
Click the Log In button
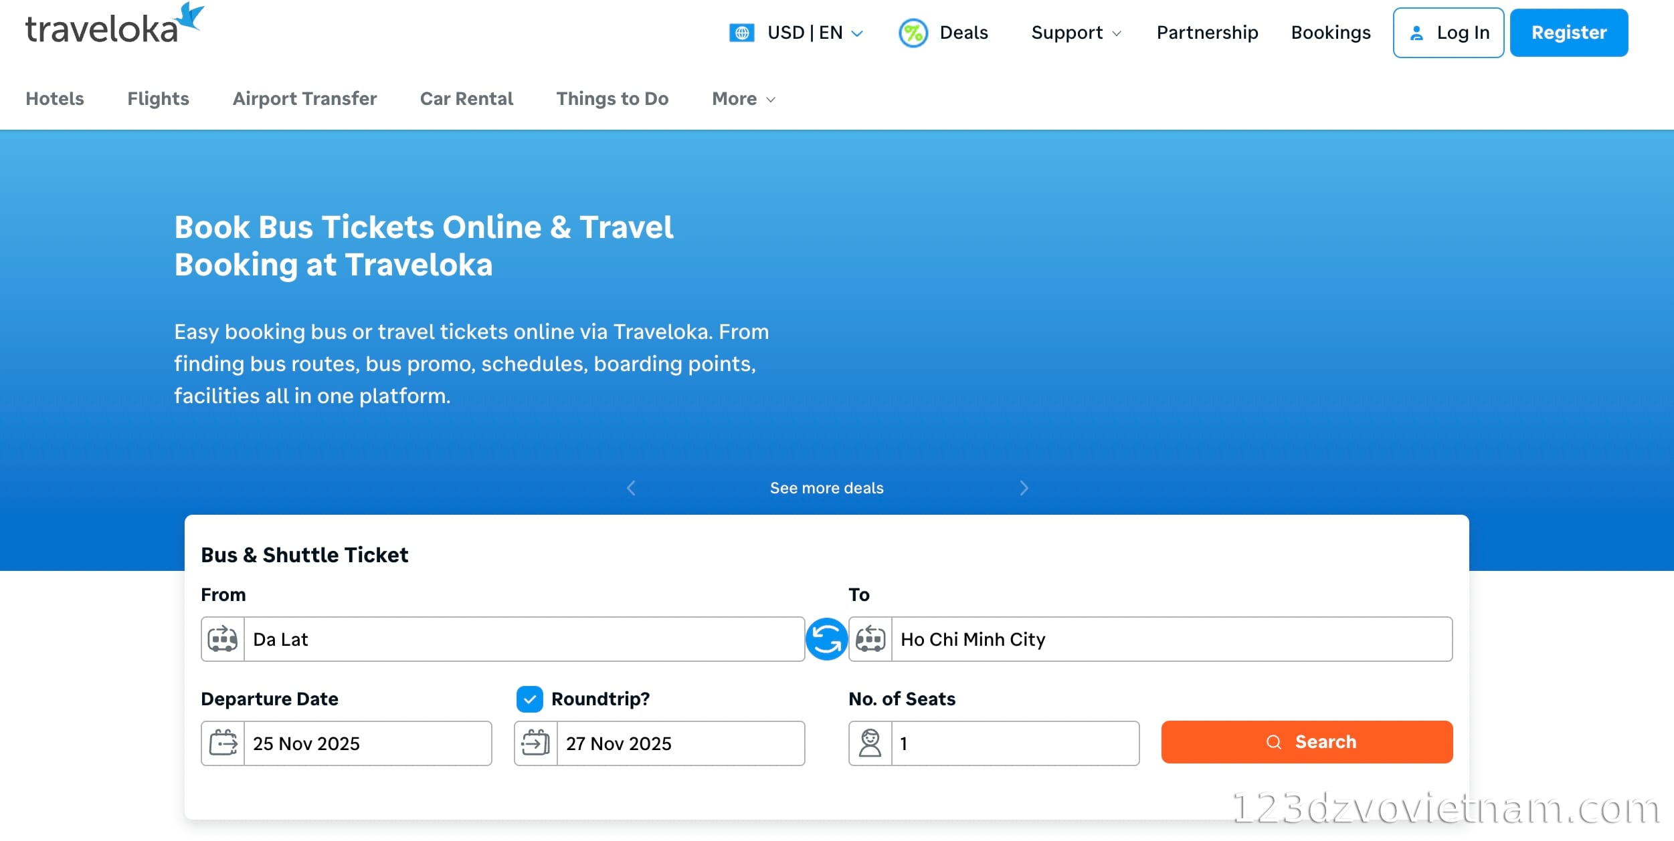click(1449, 33)
